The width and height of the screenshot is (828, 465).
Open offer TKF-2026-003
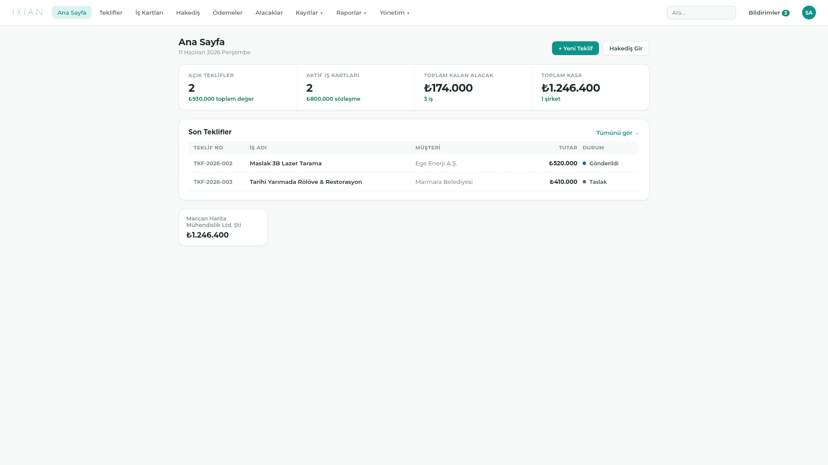(x=213, y=182)
